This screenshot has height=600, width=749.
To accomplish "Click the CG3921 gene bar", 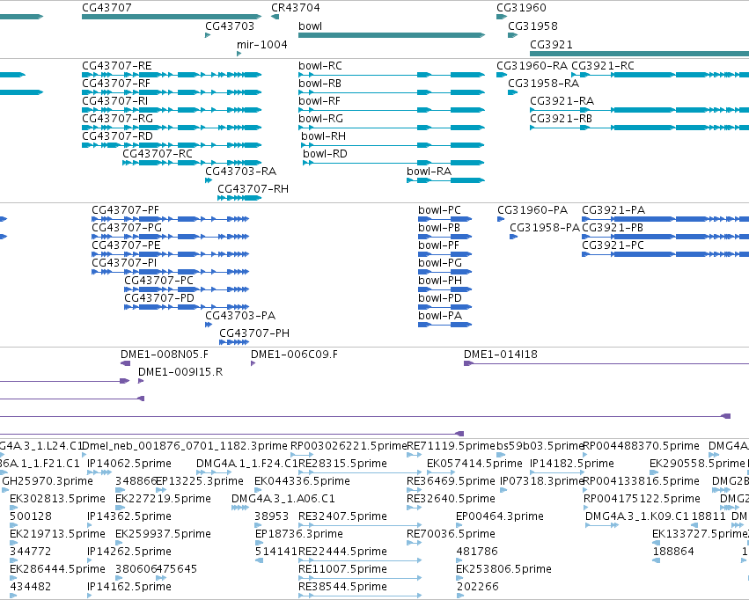I will pos(640,54).
